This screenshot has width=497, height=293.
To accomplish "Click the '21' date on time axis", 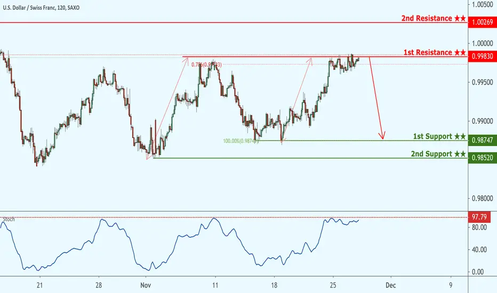I will [x=39, y=286].
